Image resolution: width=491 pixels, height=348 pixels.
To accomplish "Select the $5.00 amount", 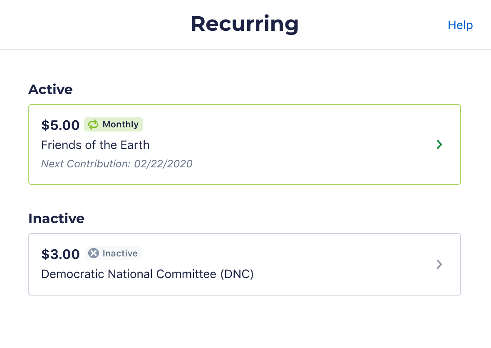I will coord(60,125).
